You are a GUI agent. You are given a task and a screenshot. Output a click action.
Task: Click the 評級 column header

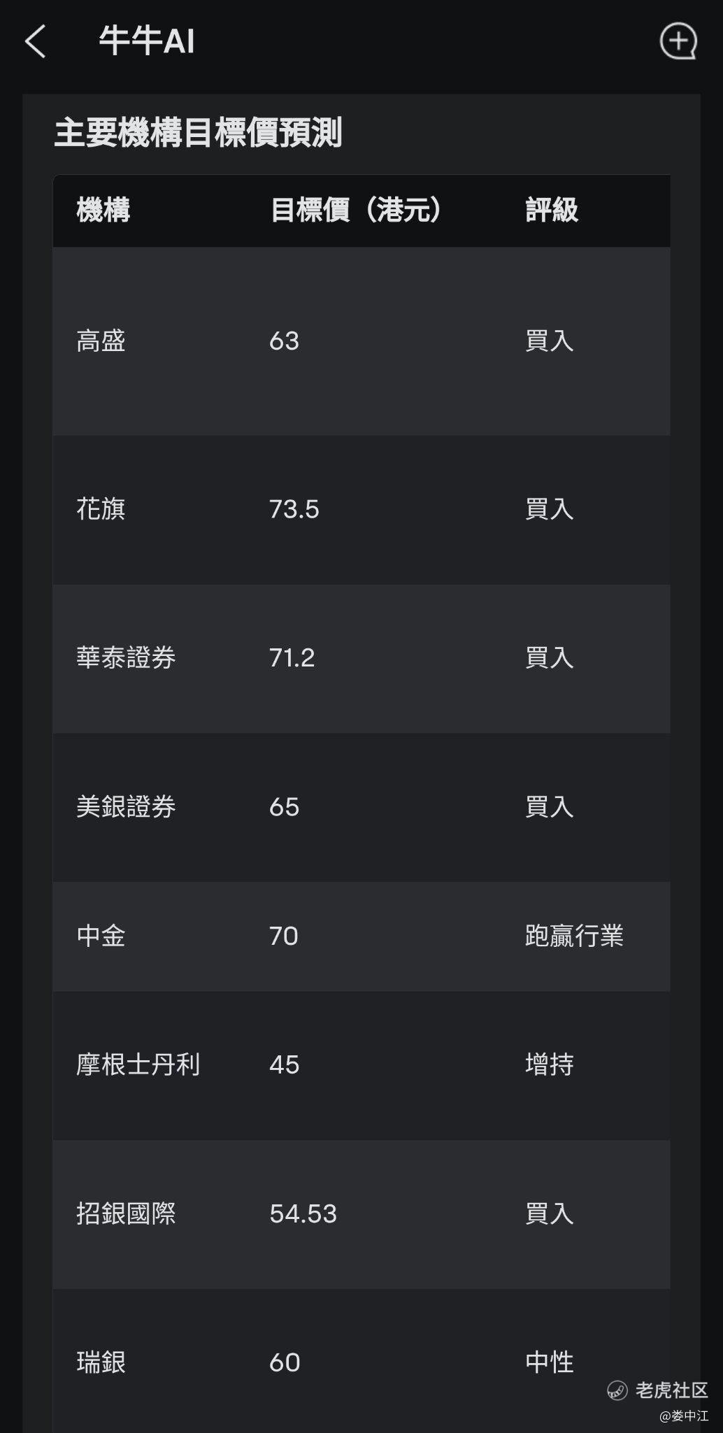point(552,210)
